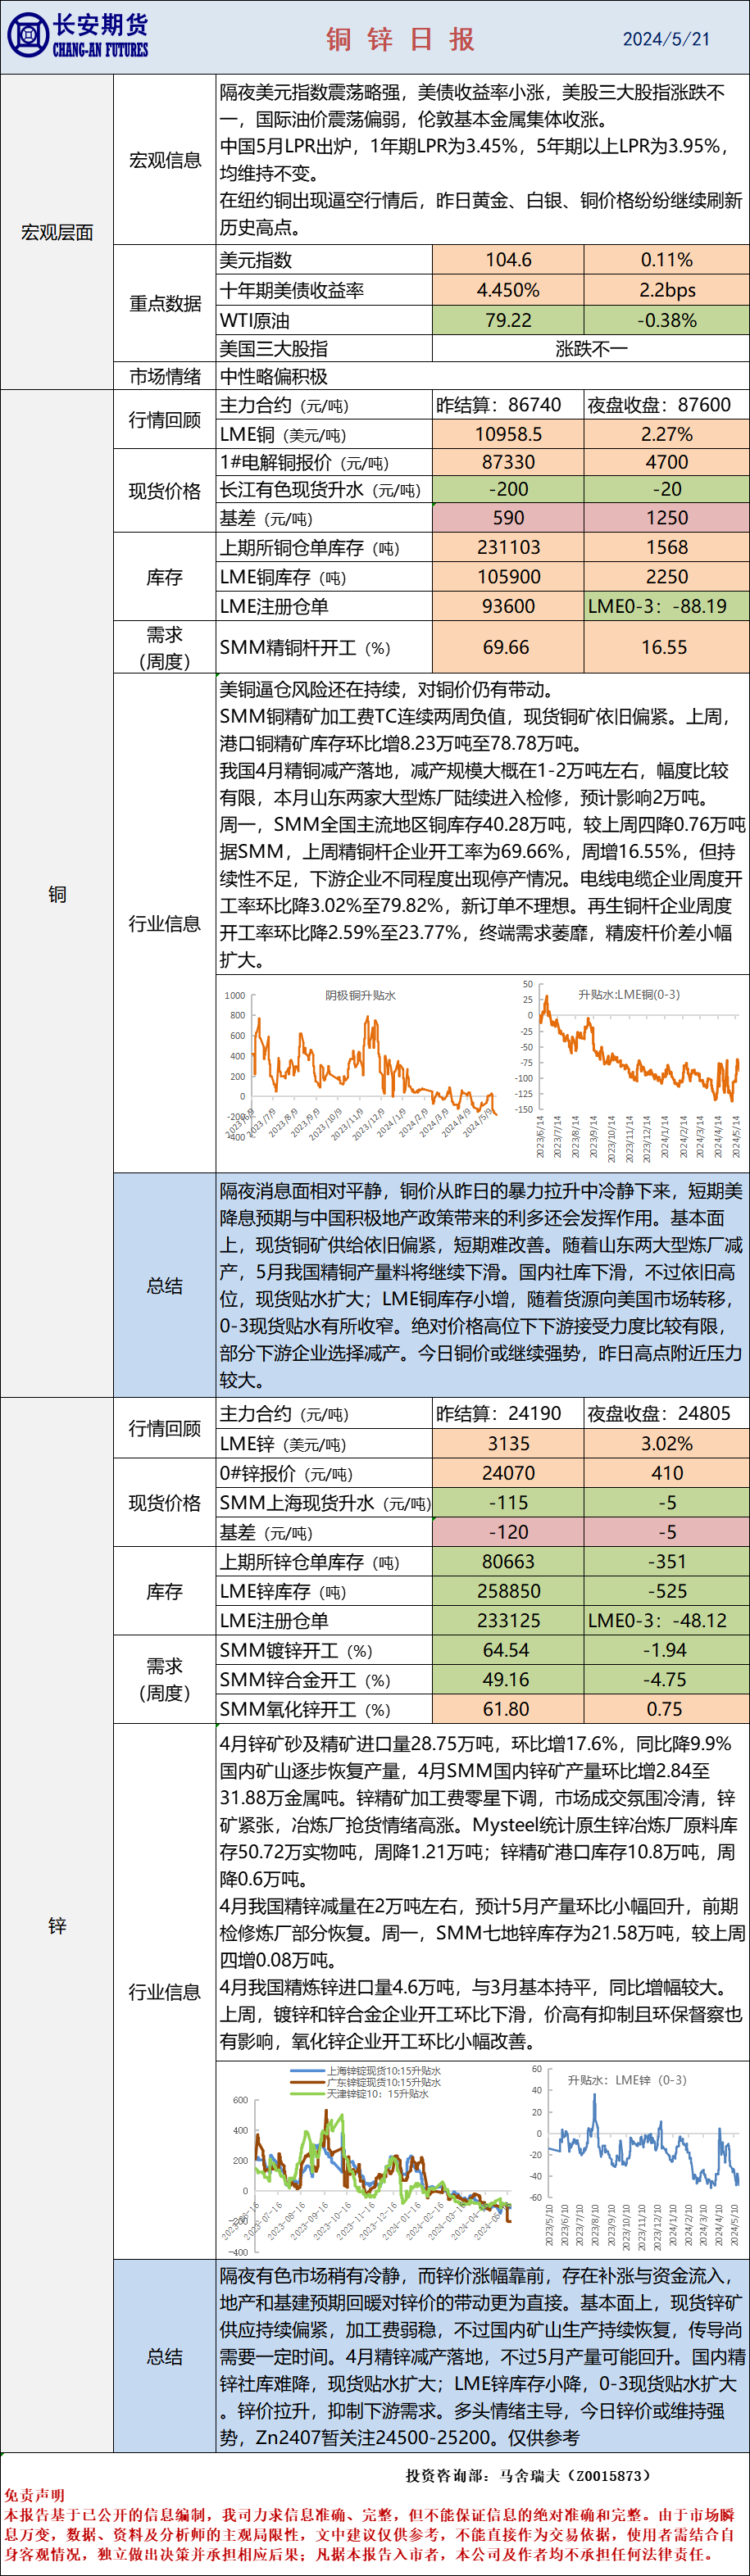Select copper 基差 change 1250
The width and height of the screenshot is (750, 2576).
tap(667, 517)
